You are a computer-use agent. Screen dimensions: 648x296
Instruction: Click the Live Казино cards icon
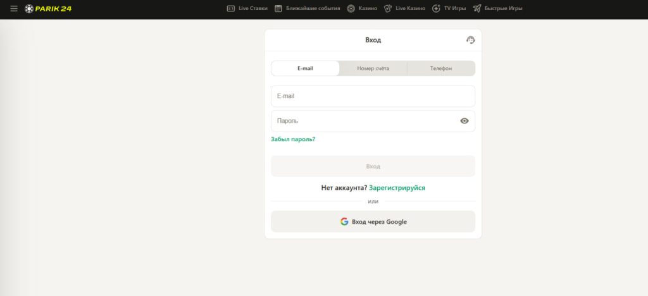point(388,8)
